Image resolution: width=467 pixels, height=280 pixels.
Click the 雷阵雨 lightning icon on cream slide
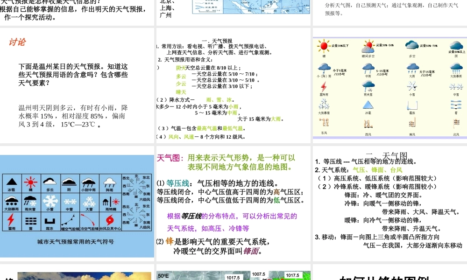tap(324, 87)
